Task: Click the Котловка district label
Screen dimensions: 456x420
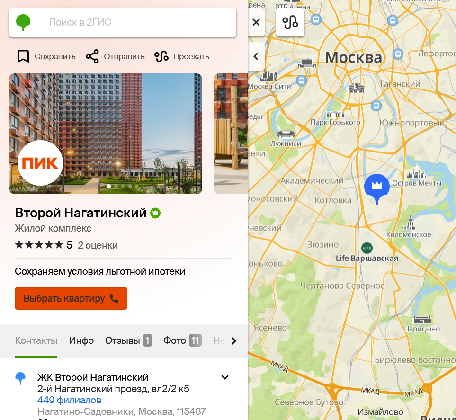Action: (x=333, y=200)
